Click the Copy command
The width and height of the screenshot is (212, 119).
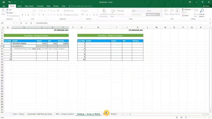point(10,13)
